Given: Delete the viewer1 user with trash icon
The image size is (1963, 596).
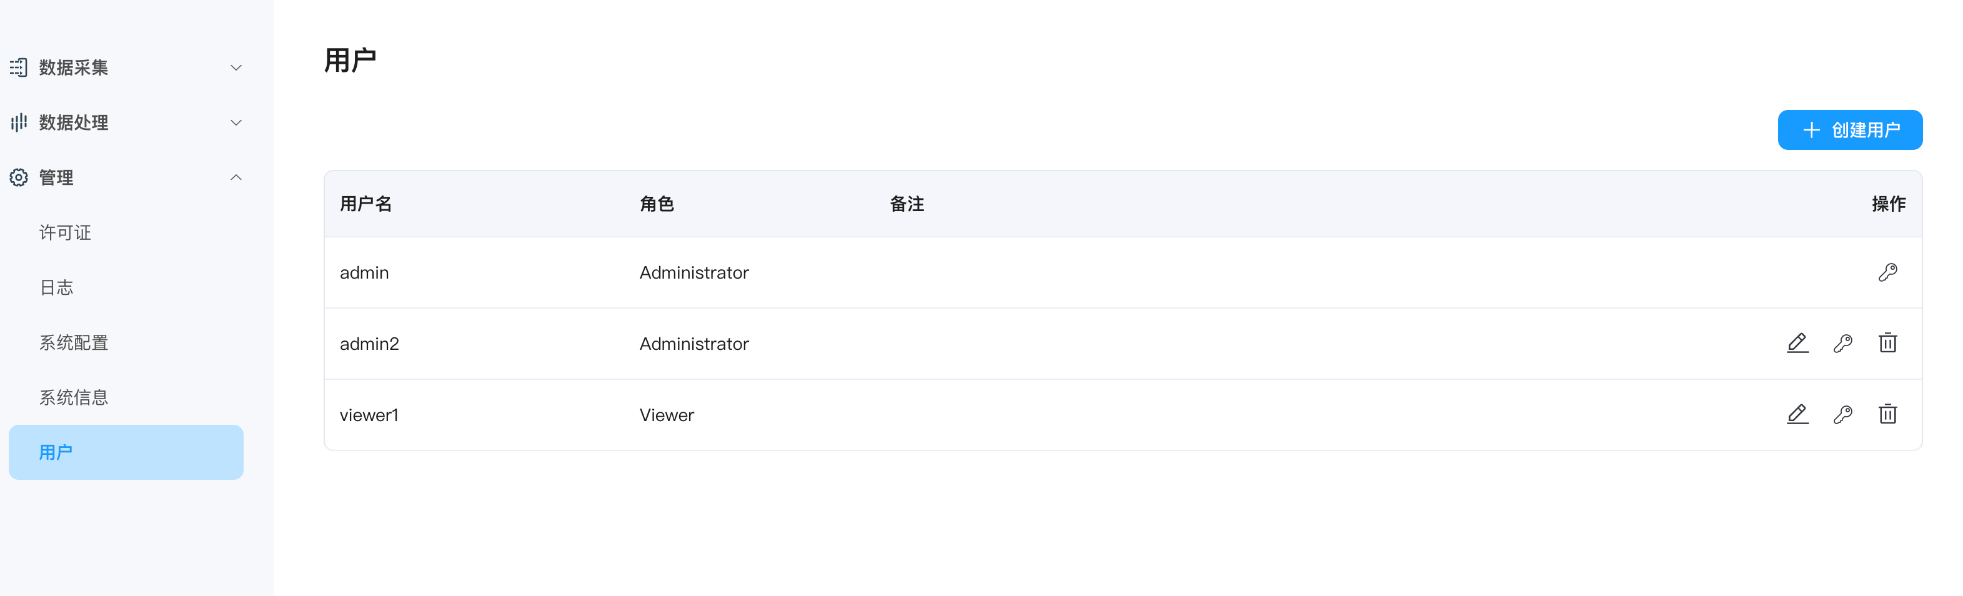Looking at the screenshot, I should (x=1887, y=415).
